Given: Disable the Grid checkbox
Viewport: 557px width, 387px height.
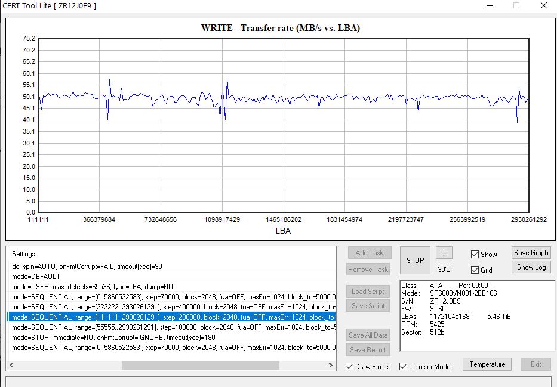Looking at the screenshot, I should (475, 270).
